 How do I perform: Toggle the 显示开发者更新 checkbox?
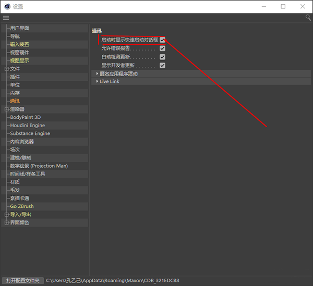[162, 65]
